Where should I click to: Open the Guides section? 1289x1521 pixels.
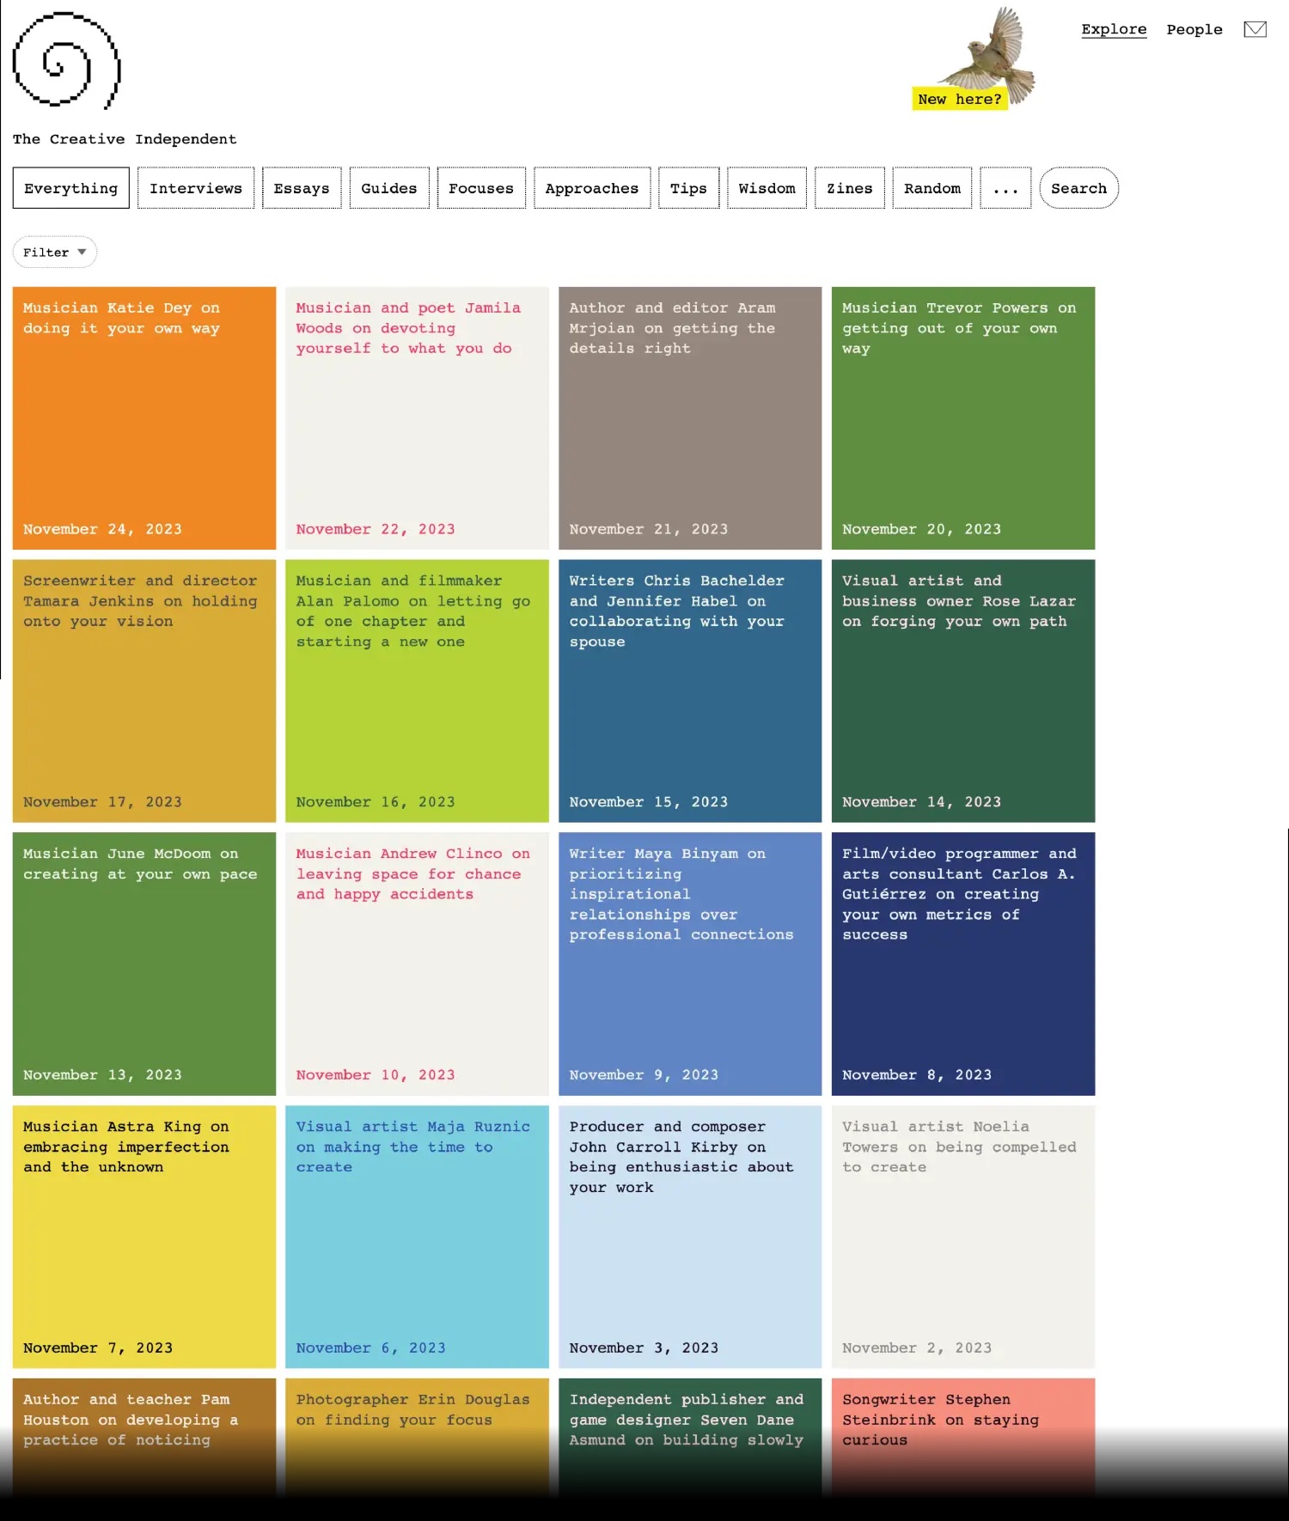388,189
